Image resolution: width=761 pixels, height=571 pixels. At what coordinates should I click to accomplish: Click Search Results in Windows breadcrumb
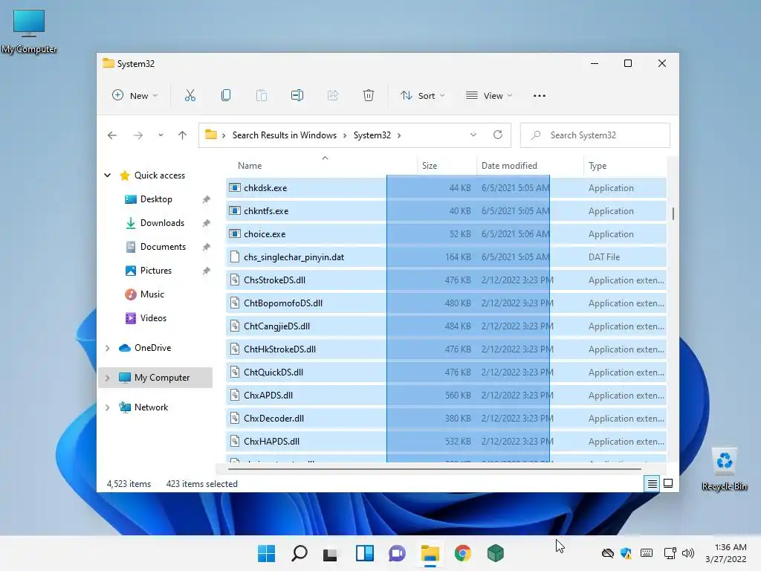pos(285,135)
